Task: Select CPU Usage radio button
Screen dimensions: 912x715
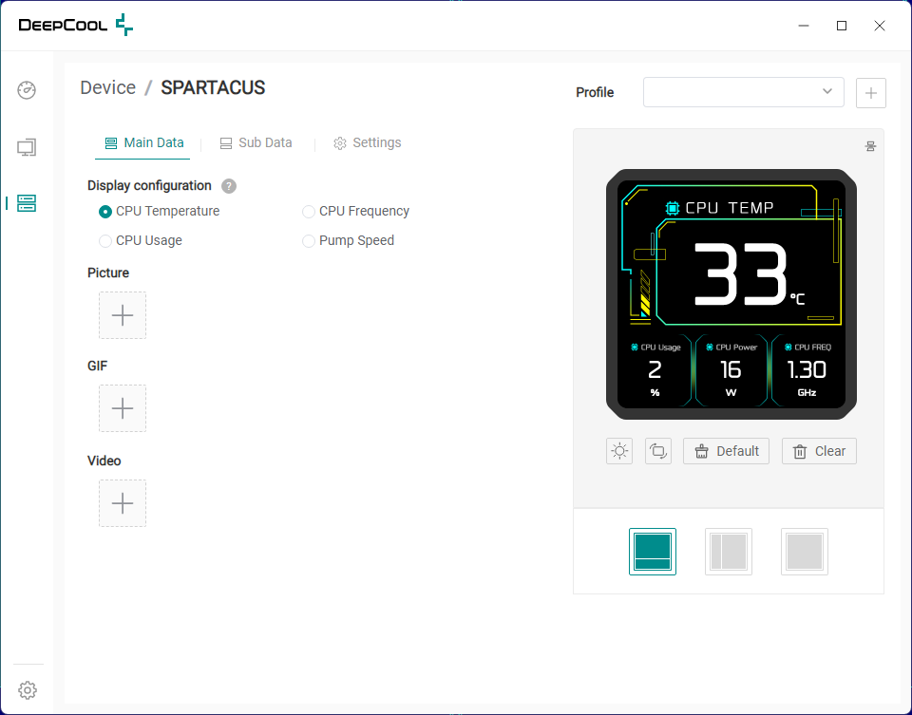Action: coord(105,240)
